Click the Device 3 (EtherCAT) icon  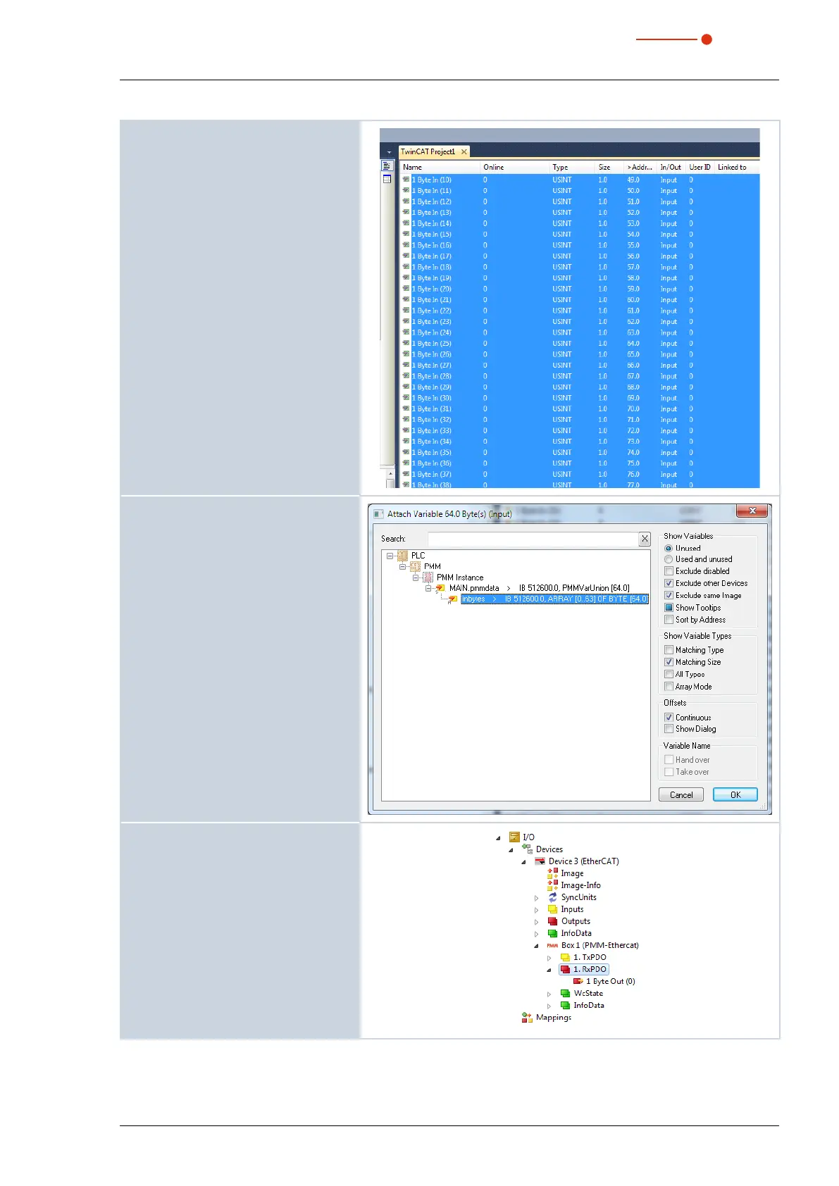[540, 861]
